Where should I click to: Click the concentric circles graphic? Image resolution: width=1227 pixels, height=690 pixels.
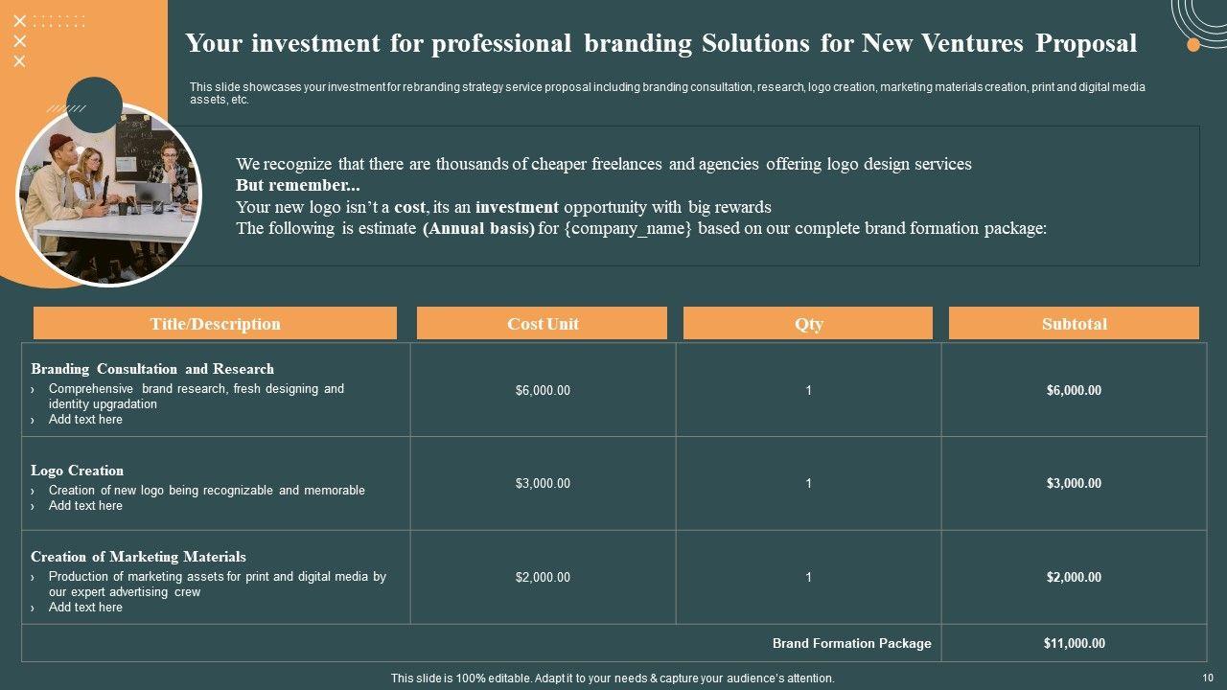[1202, 17]
